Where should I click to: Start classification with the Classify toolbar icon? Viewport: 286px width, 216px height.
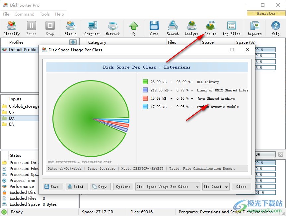click(12, 28)
